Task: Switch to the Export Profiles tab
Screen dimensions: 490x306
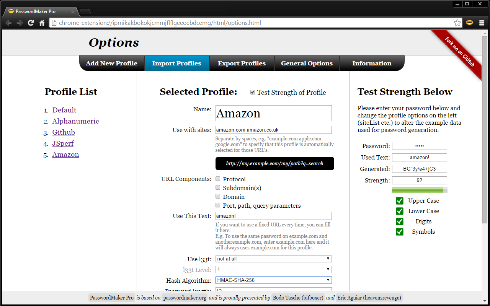Action: pyautogui.click(x=242, y=63)
